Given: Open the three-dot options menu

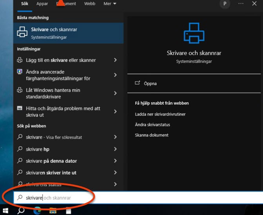Looking at the screenshot, I should coord(241,4).
